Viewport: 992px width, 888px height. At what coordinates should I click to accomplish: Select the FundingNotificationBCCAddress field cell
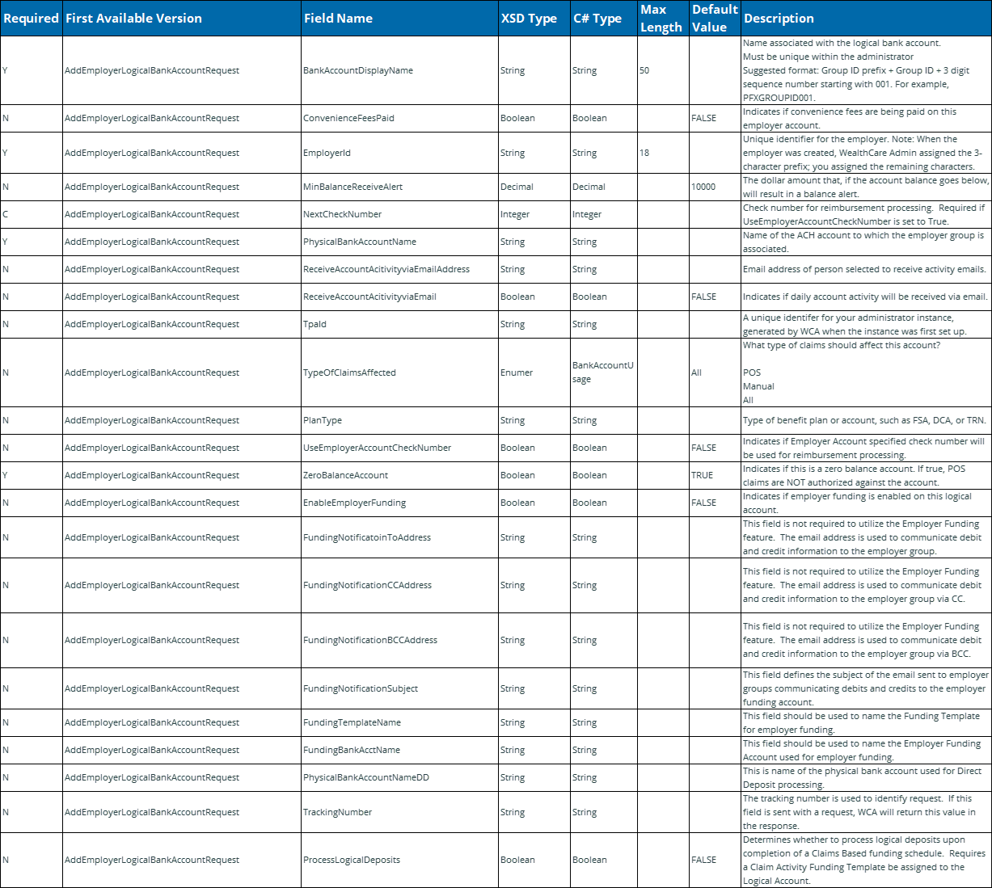coord(399,640)
